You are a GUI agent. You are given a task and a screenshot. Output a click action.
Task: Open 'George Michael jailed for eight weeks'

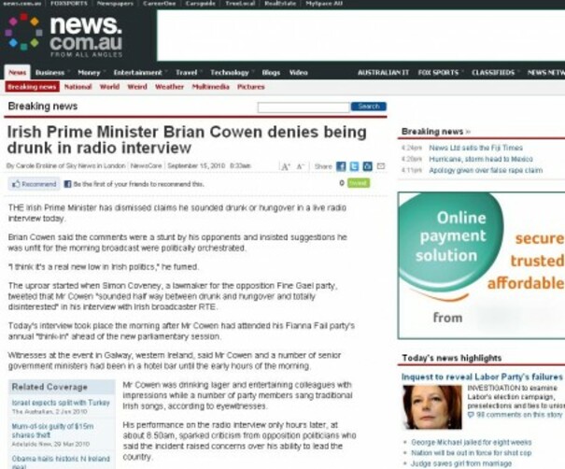(472, 442)
